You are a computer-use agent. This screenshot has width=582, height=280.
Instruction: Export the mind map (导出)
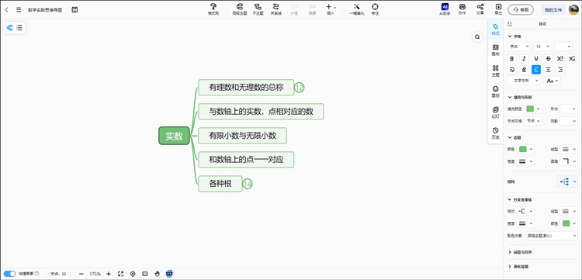click(x=498, y=9)
